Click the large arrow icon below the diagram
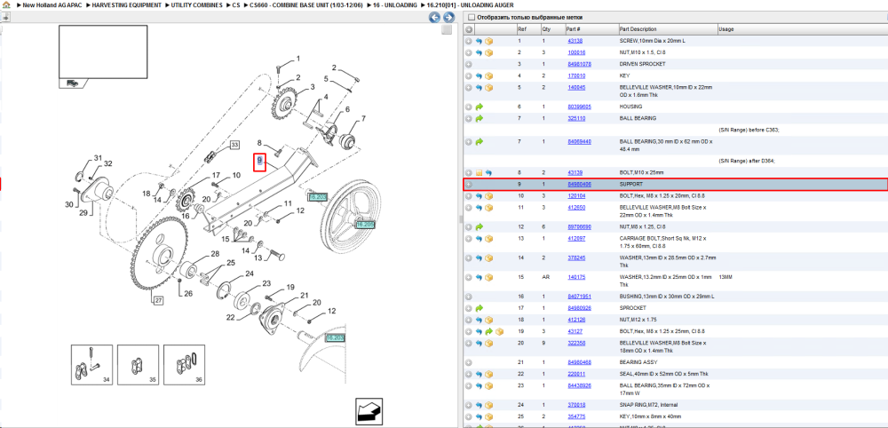The image size is (888, 428). pos(369,410)
